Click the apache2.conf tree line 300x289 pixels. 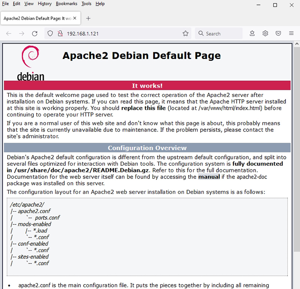pyautogui.click(x=30, y=211)
